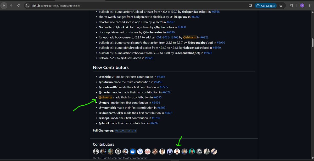Open first contribution link #6601
Viewport: 314px width, 161px height.
[169, 113]
